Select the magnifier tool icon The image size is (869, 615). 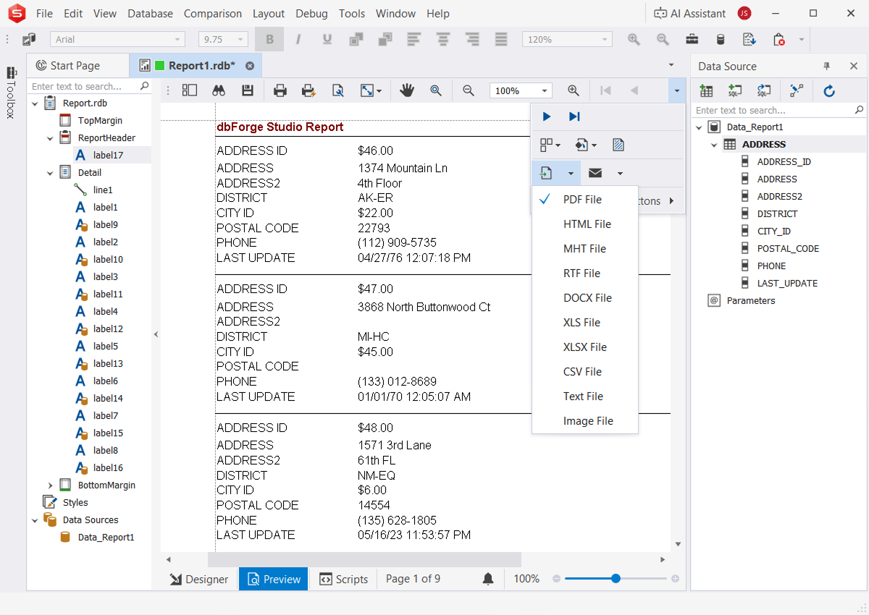[x=436, y=90]
